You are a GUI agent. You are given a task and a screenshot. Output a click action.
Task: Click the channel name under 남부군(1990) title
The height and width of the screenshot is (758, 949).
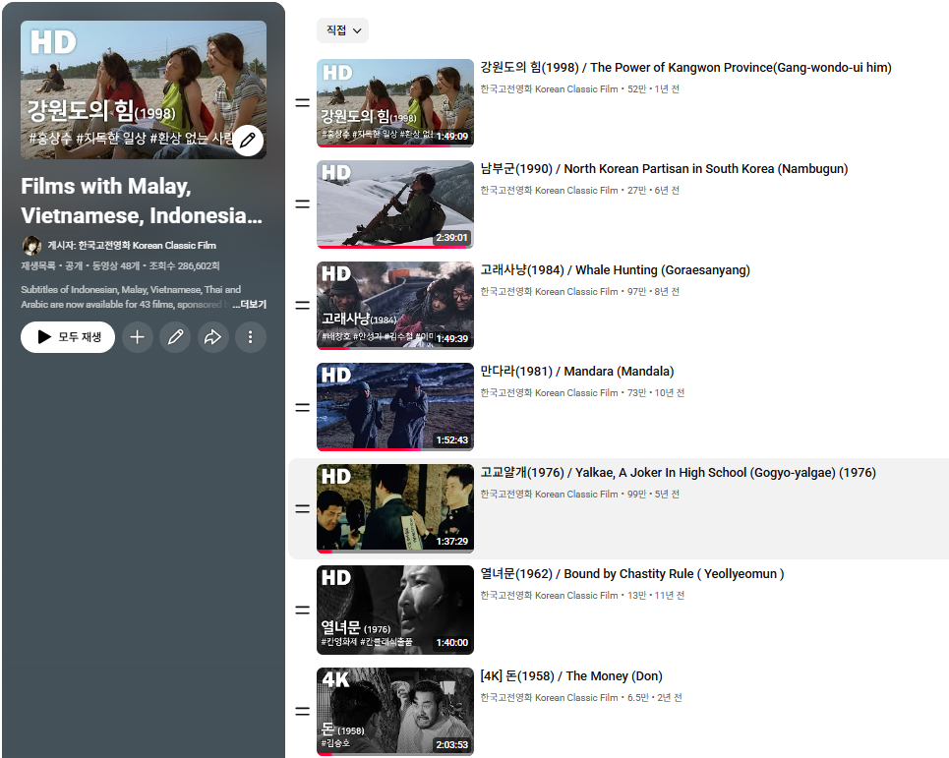click(x=549, y=191)
